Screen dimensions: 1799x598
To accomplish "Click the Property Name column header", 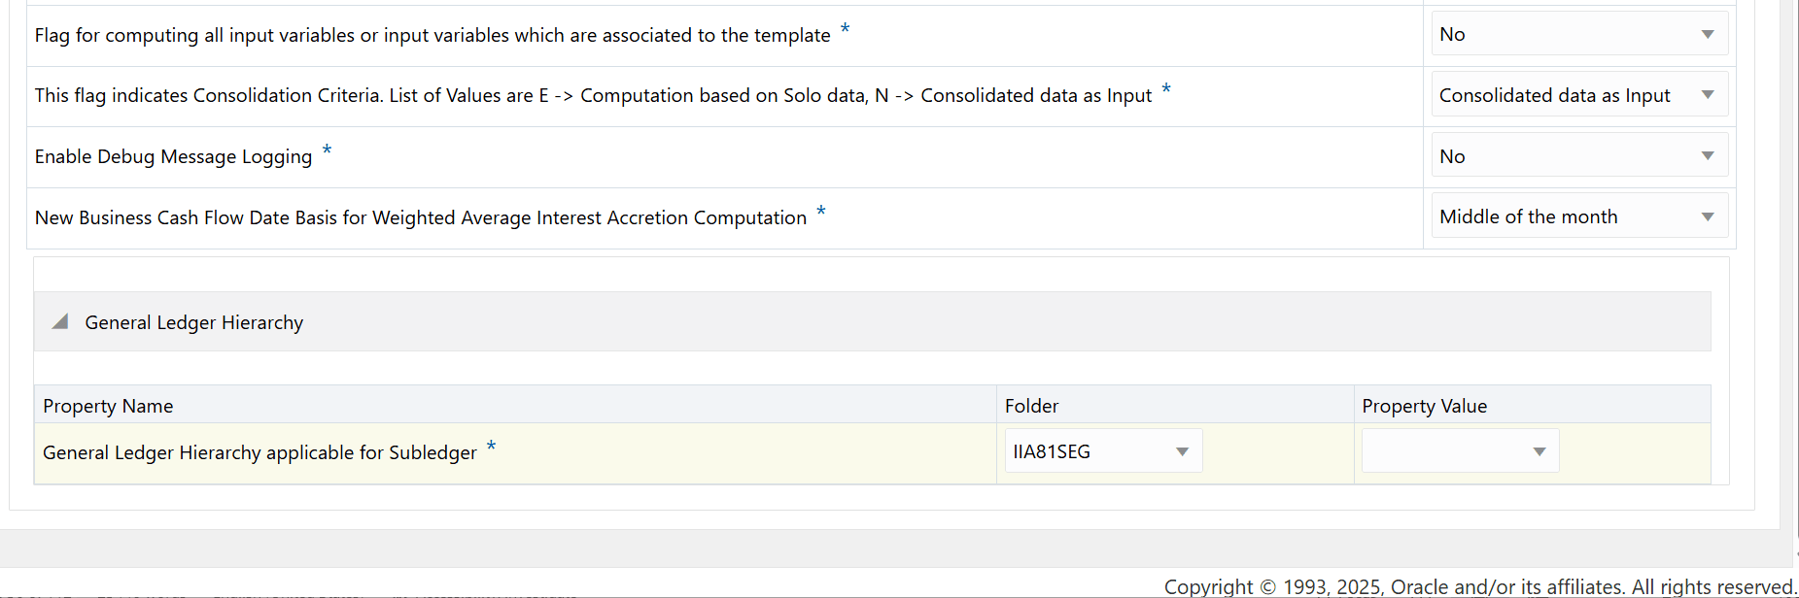I will click(x=108, y=405).
